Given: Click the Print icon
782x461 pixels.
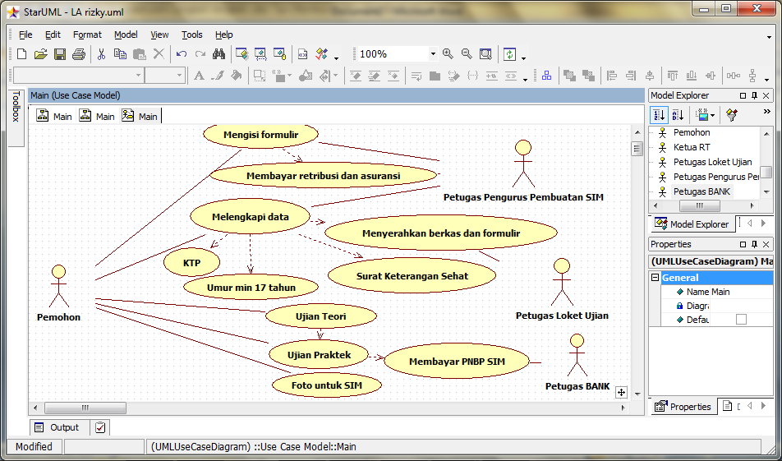Looking at the screenshot, I should [79, 54].
